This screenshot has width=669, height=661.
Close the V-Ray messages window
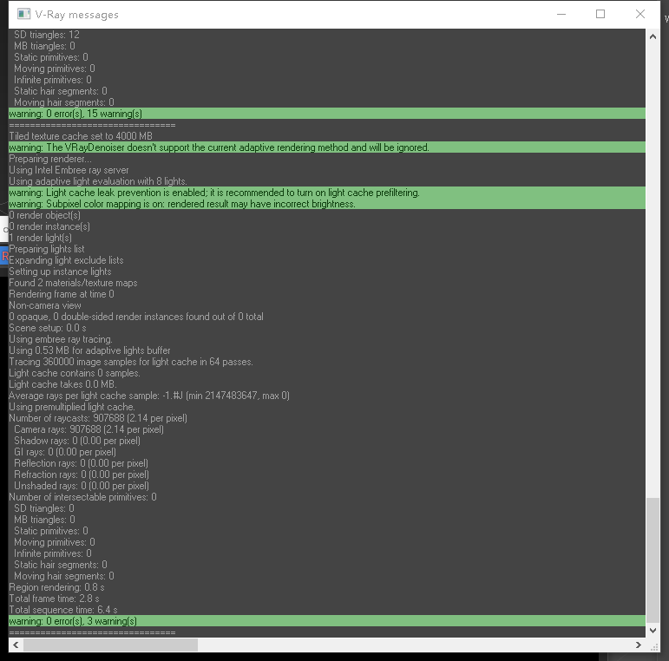click(640, 14)
